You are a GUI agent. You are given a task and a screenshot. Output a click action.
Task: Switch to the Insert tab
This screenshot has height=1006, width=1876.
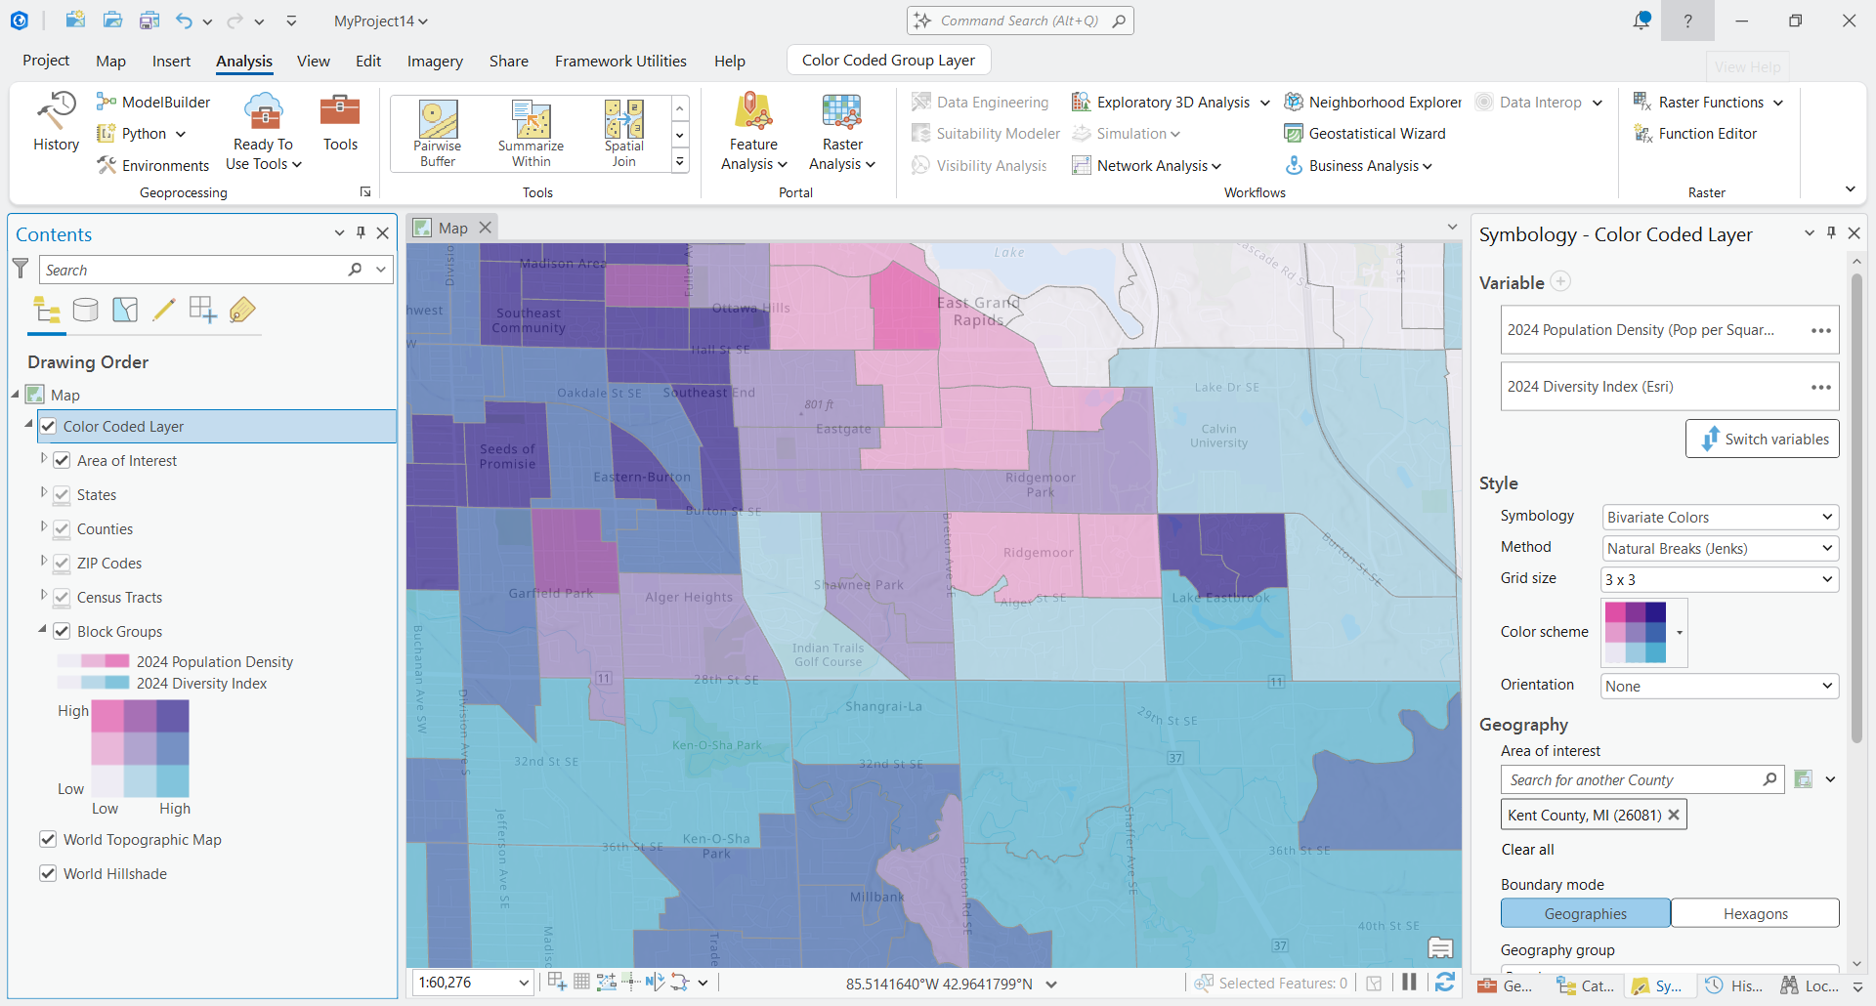pos(171,61)
